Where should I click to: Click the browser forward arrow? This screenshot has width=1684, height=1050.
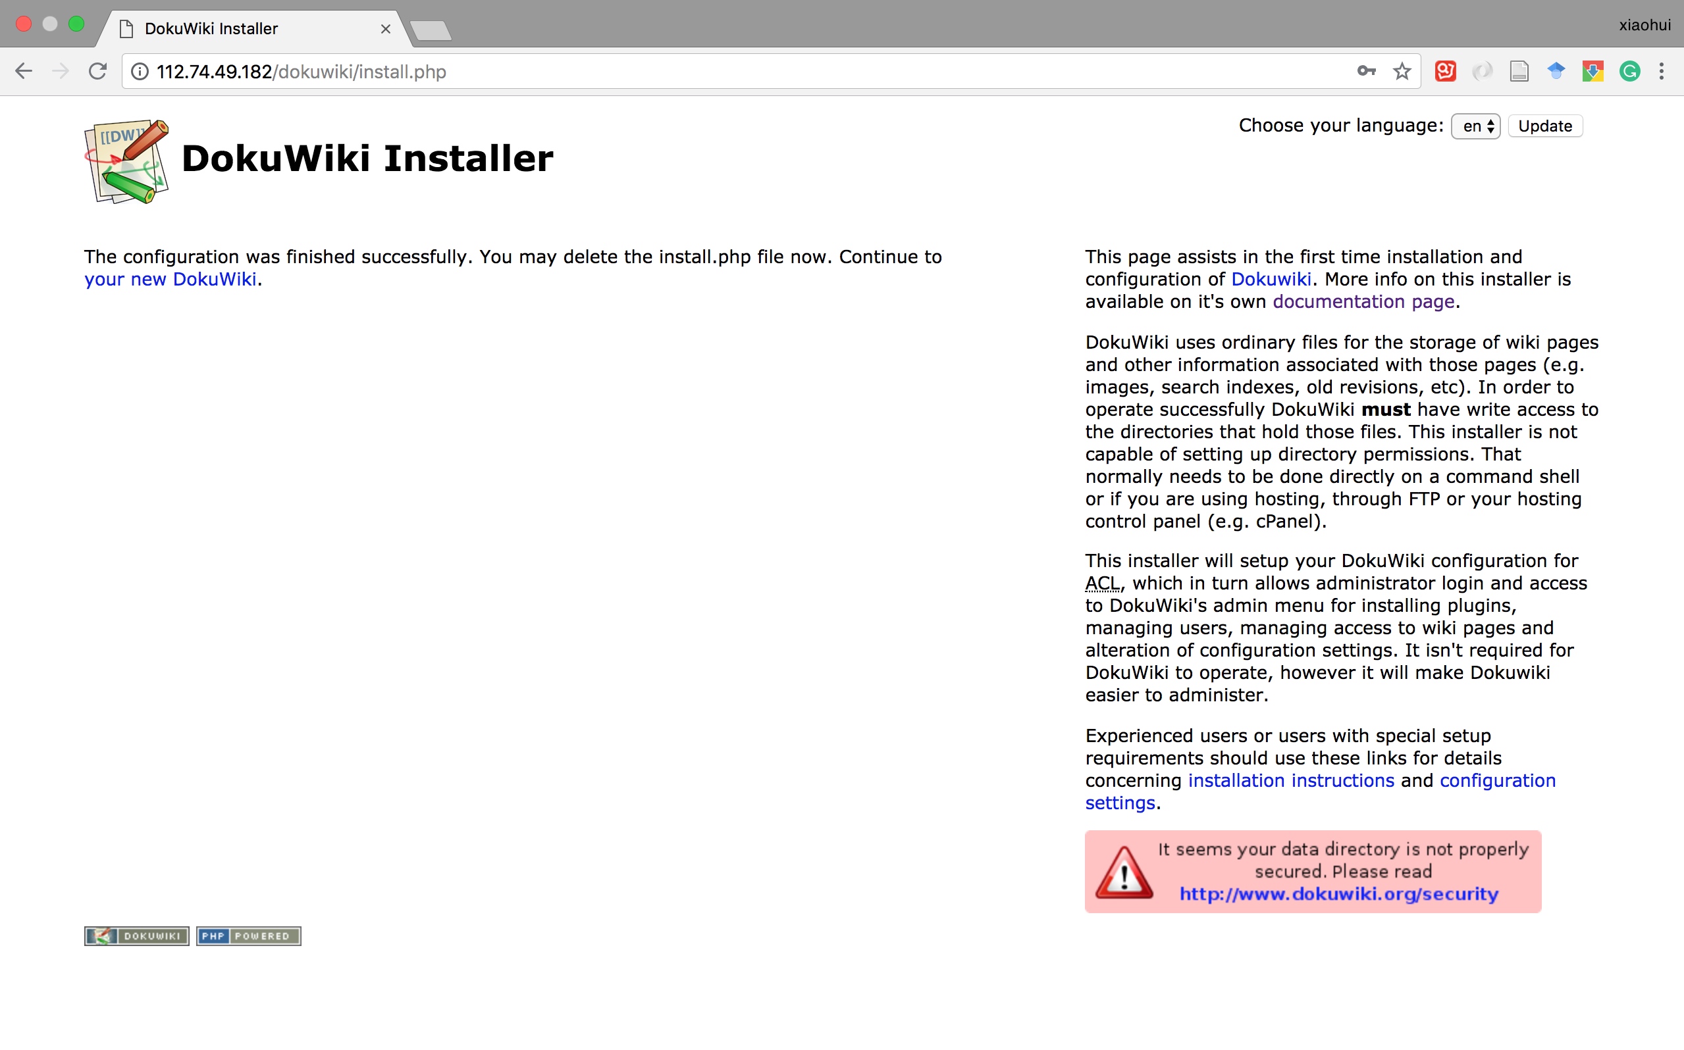61,72
